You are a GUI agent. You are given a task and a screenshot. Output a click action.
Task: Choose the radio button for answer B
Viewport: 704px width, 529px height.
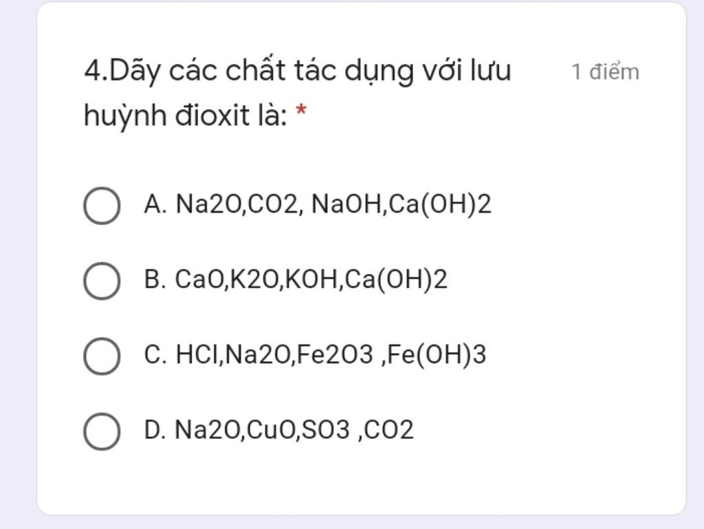102,281
